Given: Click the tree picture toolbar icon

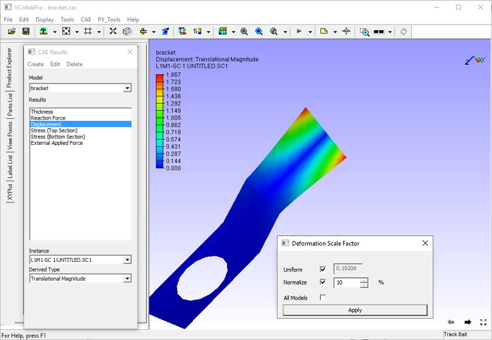Looking at the screenshot, I should pos(44,31).
